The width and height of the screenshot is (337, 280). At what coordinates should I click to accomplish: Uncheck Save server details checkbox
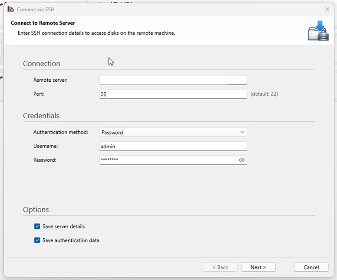pyautogui.click(x=37, y=227)
